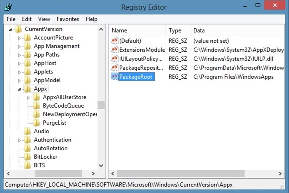289x193 pixels.
Task: Click values pane scroll left arrow
Action: [x=113, y=174]
